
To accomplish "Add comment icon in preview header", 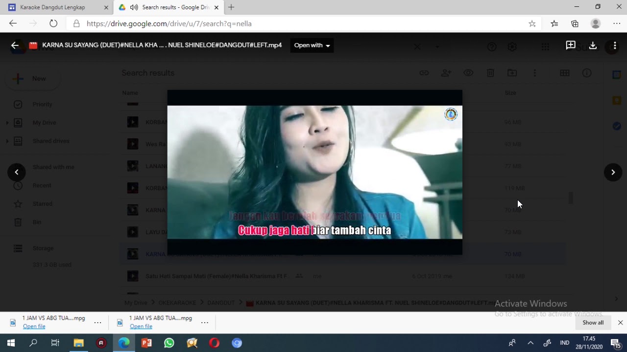I will (x=571, y=45).
